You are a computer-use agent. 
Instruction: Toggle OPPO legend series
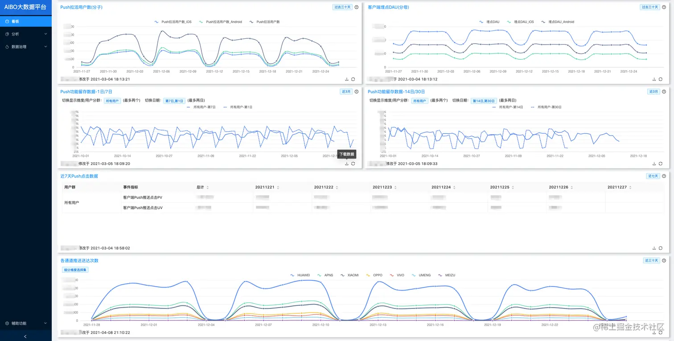[374, 275]
